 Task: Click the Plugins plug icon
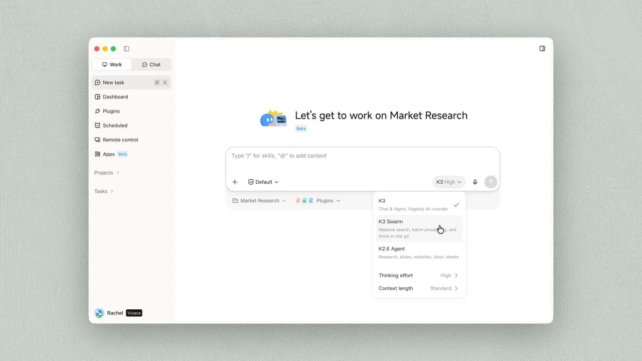(98, 111)
